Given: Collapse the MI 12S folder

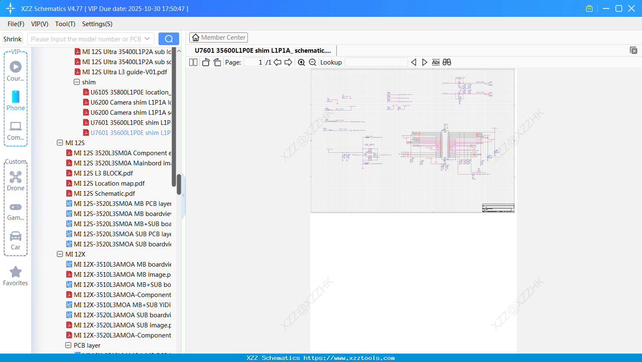Looking at the screenshot, I should pos(59,143).
